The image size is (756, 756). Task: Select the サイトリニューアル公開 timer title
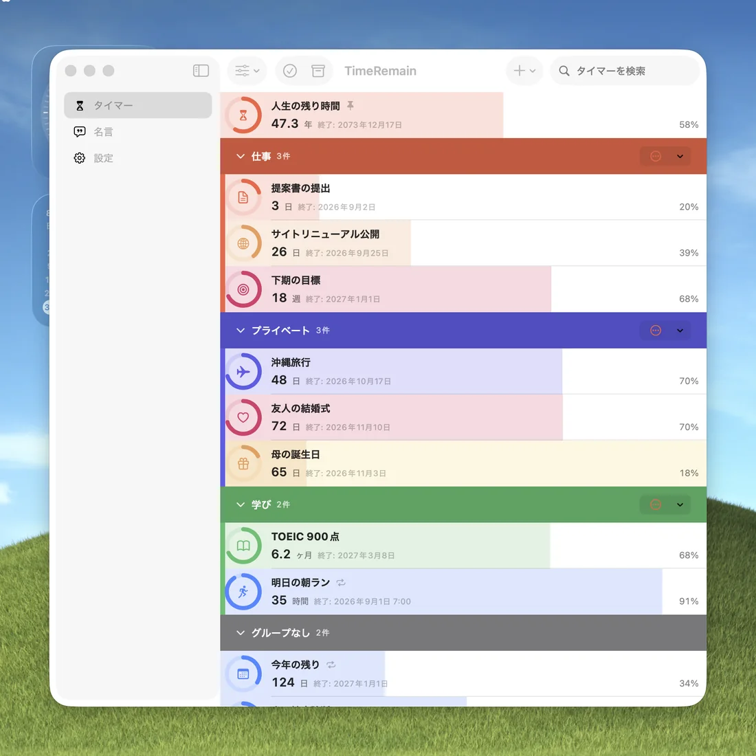tap(325, 234)
